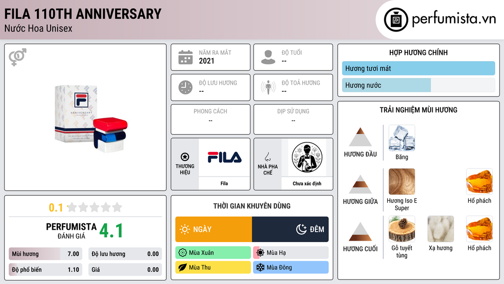504x284 pixels.
Task: Click the Hợp hương chính heading
Action: pyautogui.click(x=418, y=52)
